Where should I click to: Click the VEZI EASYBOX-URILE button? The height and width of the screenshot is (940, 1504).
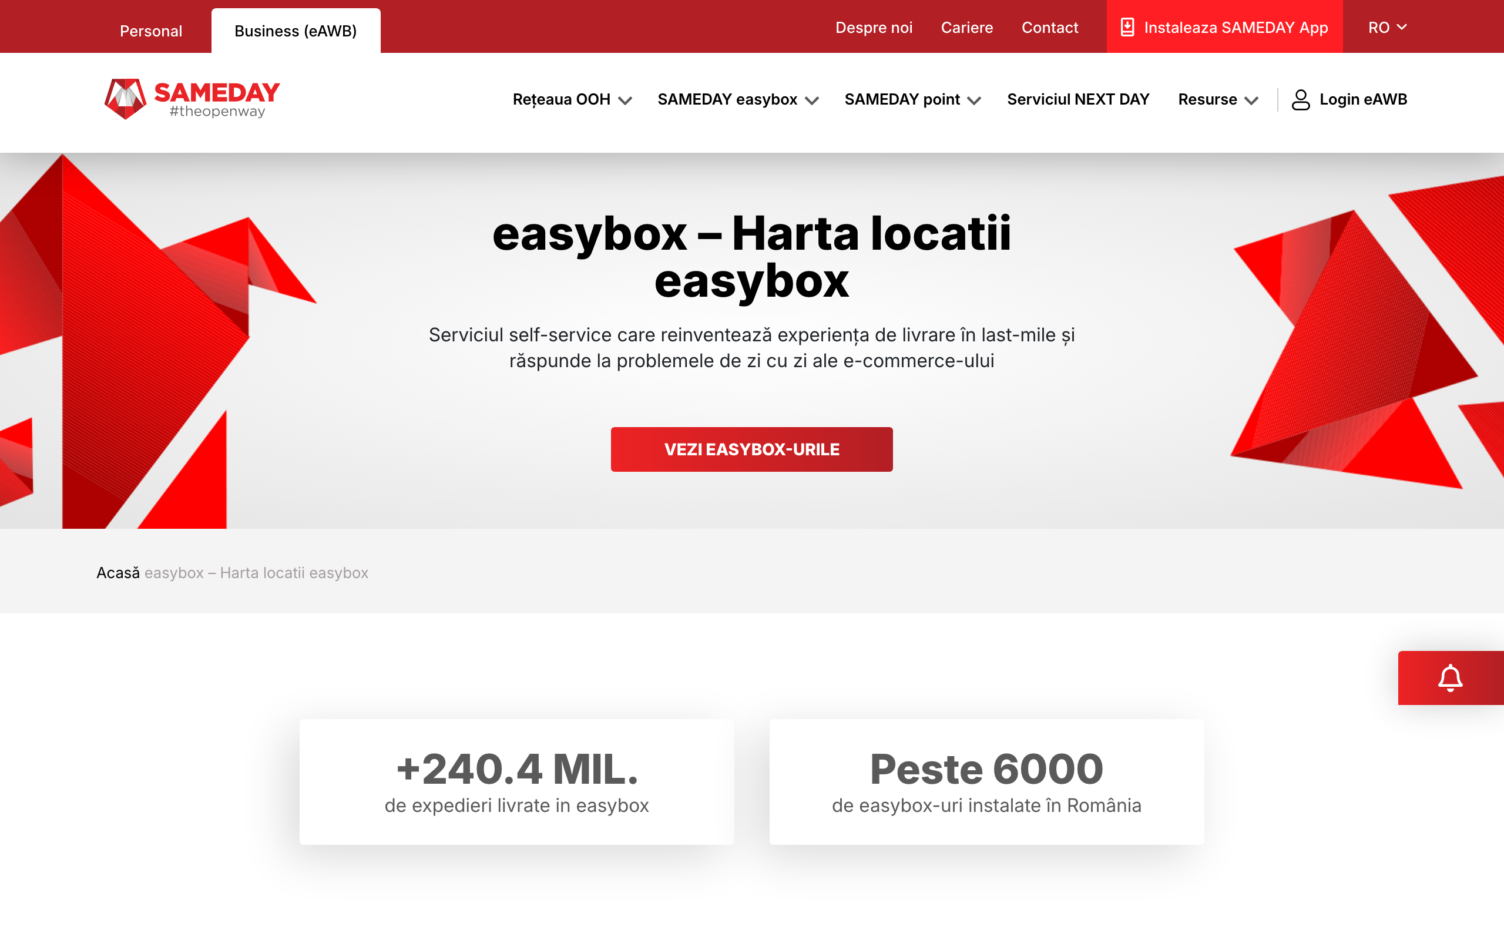pos(752,449)
